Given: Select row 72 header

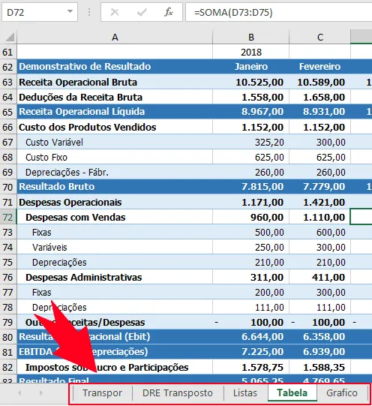Looking at the screenshot, I should click(8, 217).
